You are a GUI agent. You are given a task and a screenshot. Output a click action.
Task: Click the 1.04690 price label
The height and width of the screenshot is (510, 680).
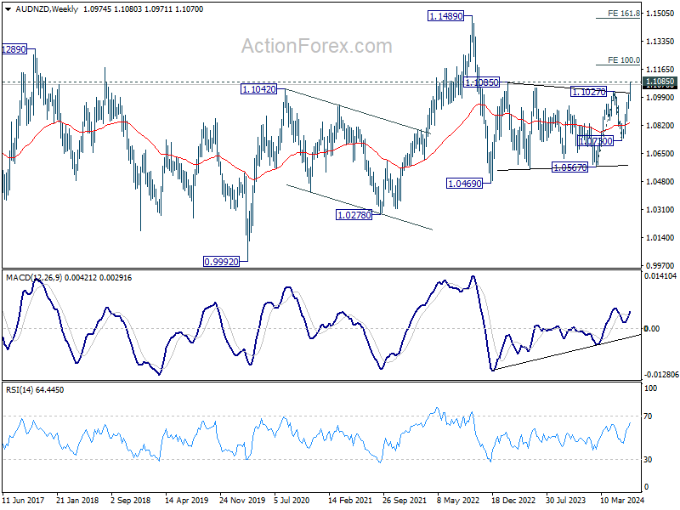tap(464, 184)
